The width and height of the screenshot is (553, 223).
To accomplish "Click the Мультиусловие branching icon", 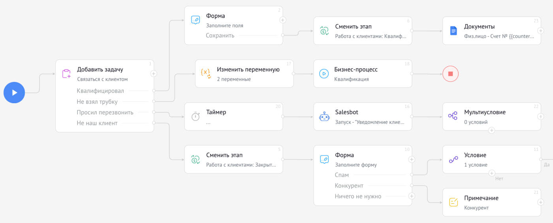I will (x=453, y=116).
